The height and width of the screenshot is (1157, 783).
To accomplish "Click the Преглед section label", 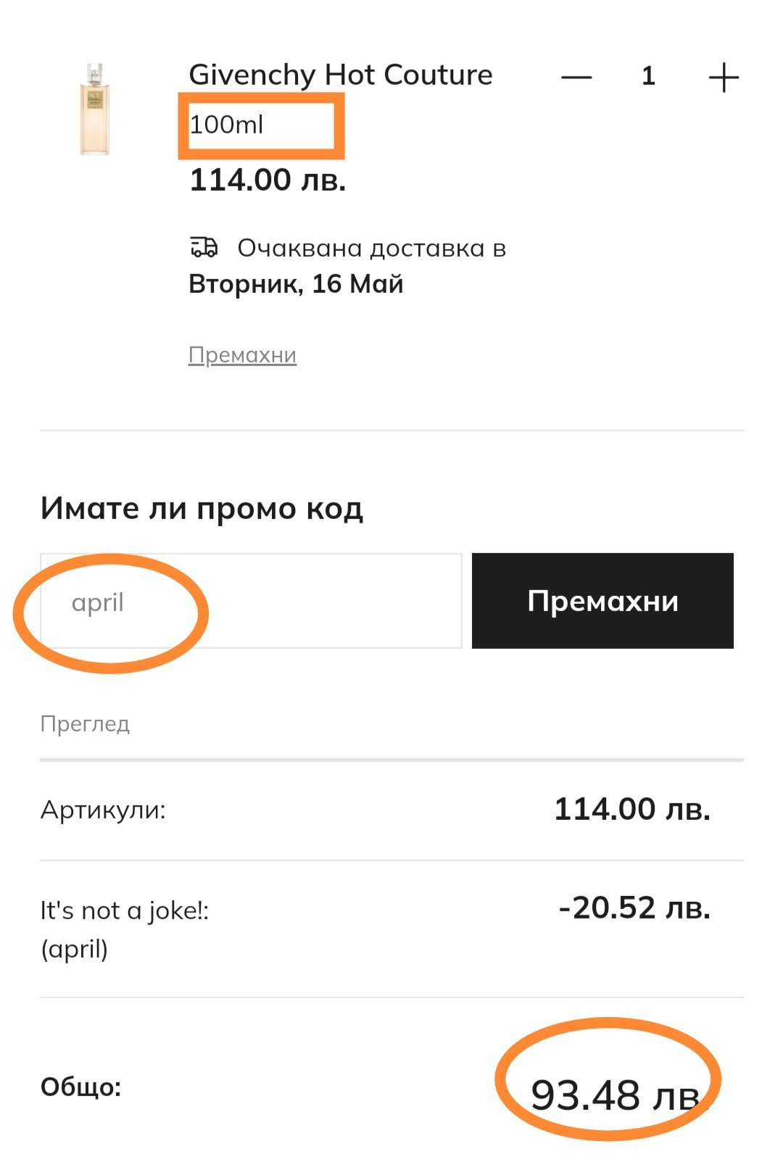I will (x=85, y=723).
